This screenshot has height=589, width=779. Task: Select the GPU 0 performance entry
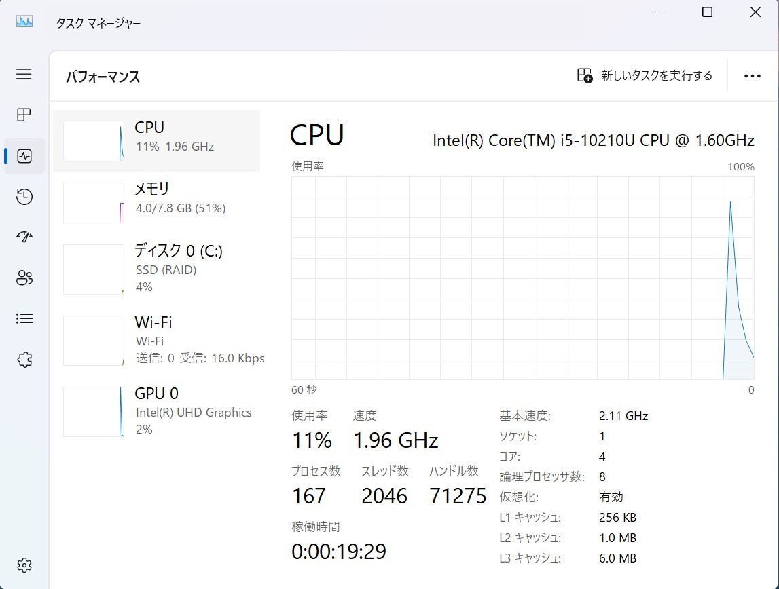(x=157, y=411)
